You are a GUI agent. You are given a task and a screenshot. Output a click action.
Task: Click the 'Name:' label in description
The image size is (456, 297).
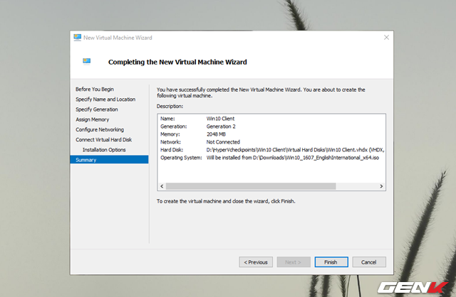click(167, 119)
